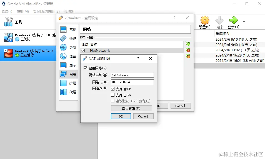Image resolution: width=265 pixels, height=159 pixels.
Task: Select the Windows7 virtual machine entry
Action: point(28,38)
